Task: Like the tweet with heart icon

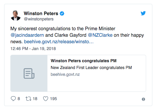Action: tap(46, 99)
